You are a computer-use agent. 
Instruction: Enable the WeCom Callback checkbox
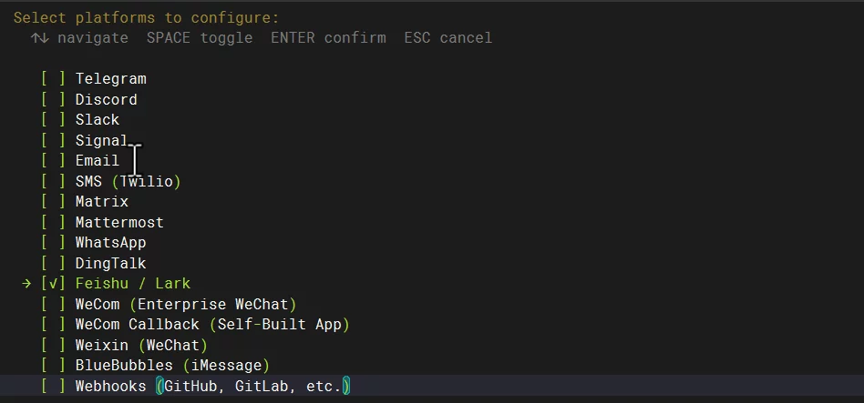53,325
